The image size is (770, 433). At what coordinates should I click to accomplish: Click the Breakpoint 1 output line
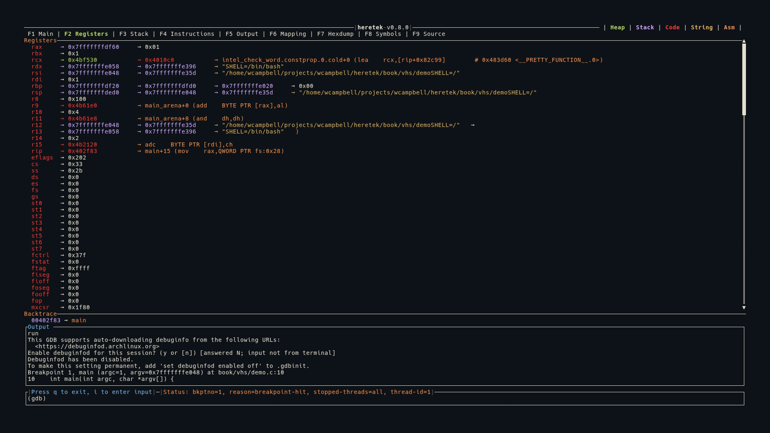(156, 372)
